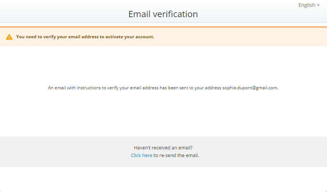Click the chevron beside English

point(318,5)
